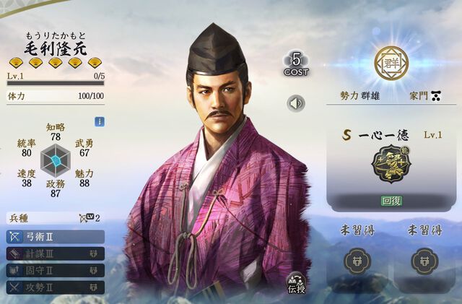Tap the 伝授 transfer icon
The height and width of the screenshot is (304, 462).
pos(297,283)
